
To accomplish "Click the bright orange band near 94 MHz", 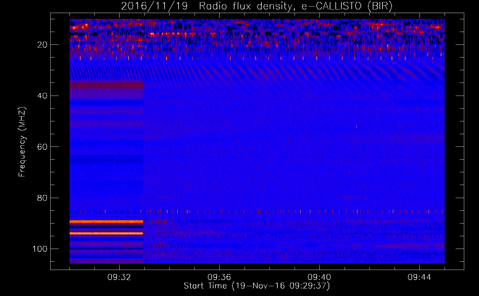I will [x=106, y=233].
